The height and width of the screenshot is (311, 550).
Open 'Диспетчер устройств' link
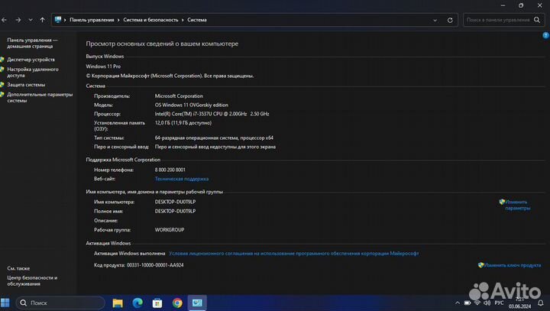[x=31, y=60]
